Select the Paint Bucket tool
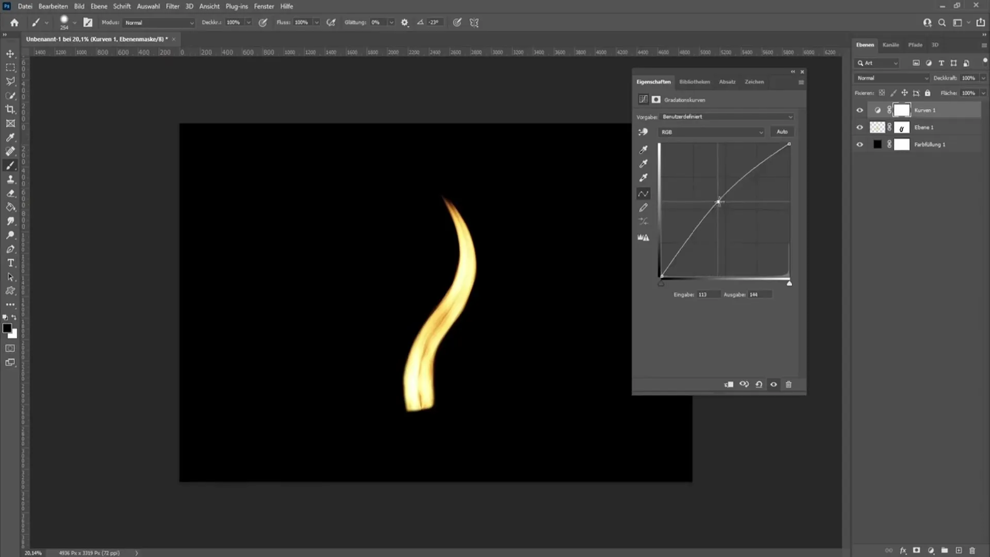 click(x=10, y=207)
